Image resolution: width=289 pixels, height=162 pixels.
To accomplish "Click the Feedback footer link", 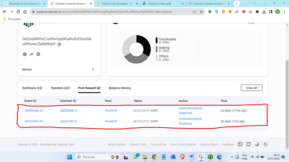I will [x=228, y=144].
